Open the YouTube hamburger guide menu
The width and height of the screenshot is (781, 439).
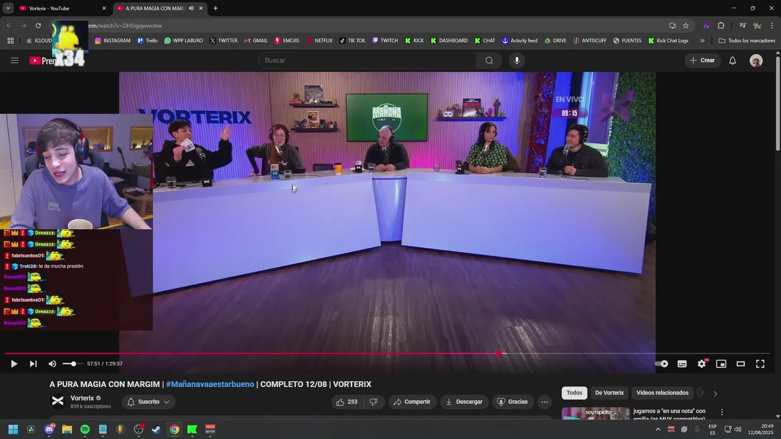(15, 60)
